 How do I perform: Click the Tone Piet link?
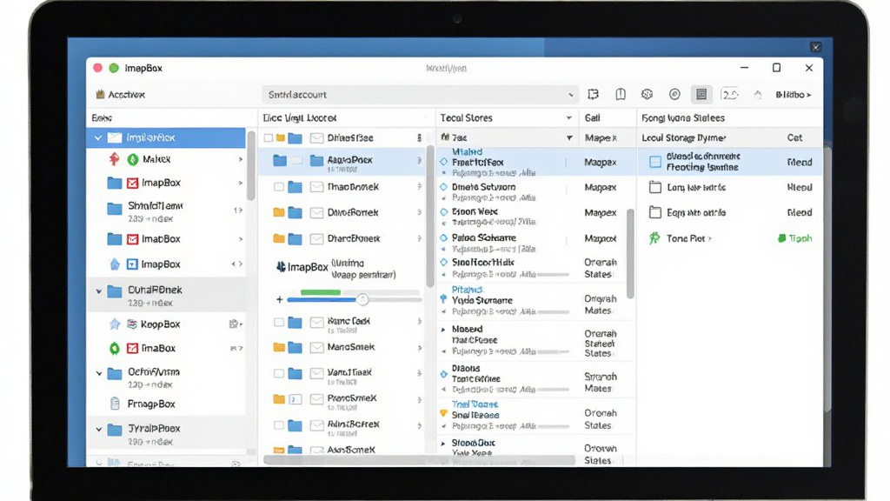(686, 238)
